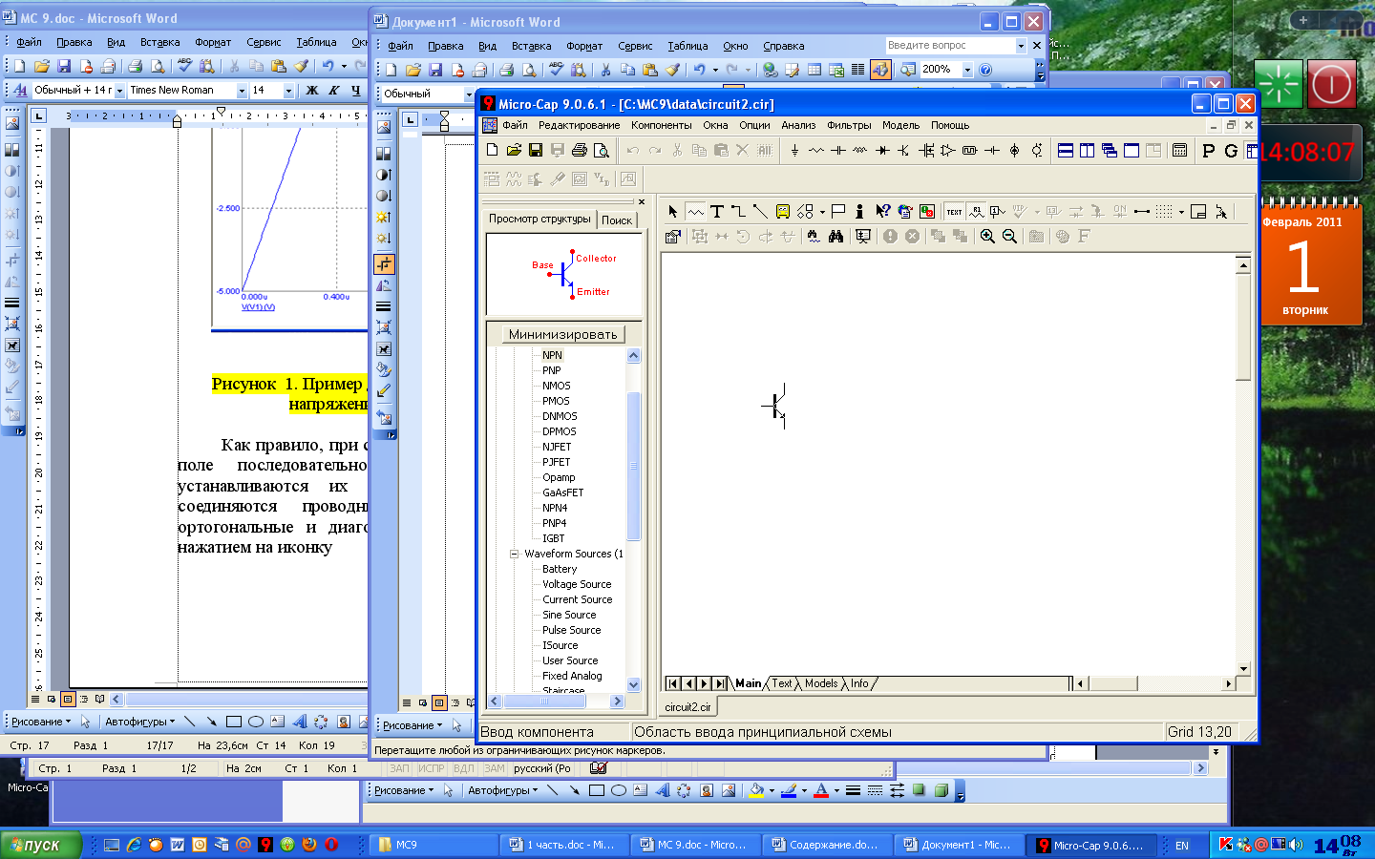
Task: Select the Battery component icon in toolbar
Action: (992, 151)
